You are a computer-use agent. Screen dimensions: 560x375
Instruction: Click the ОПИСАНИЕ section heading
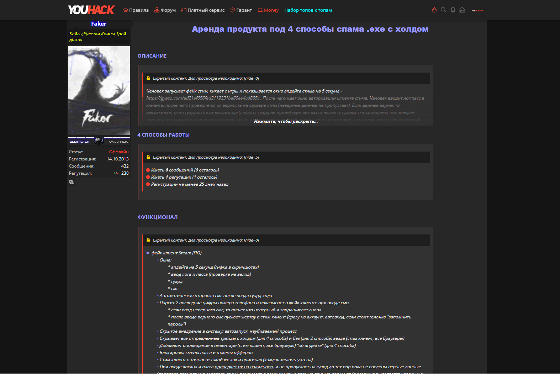[152, 56]
